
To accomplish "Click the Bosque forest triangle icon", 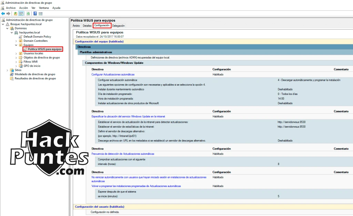I will pyautogui.click(x=8, y=24).
